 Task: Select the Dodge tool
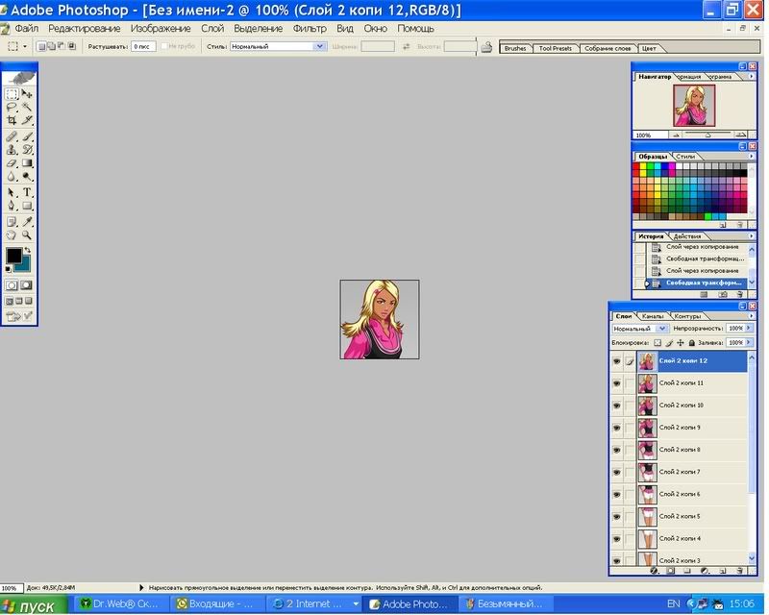(x=27, y=176)
